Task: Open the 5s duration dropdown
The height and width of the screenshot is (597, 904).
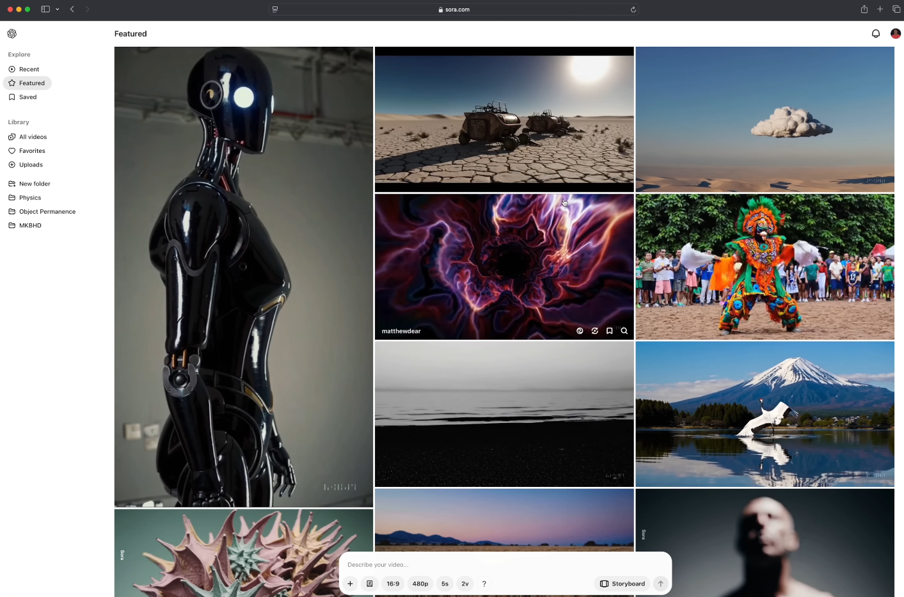Action: click(445, 584)
